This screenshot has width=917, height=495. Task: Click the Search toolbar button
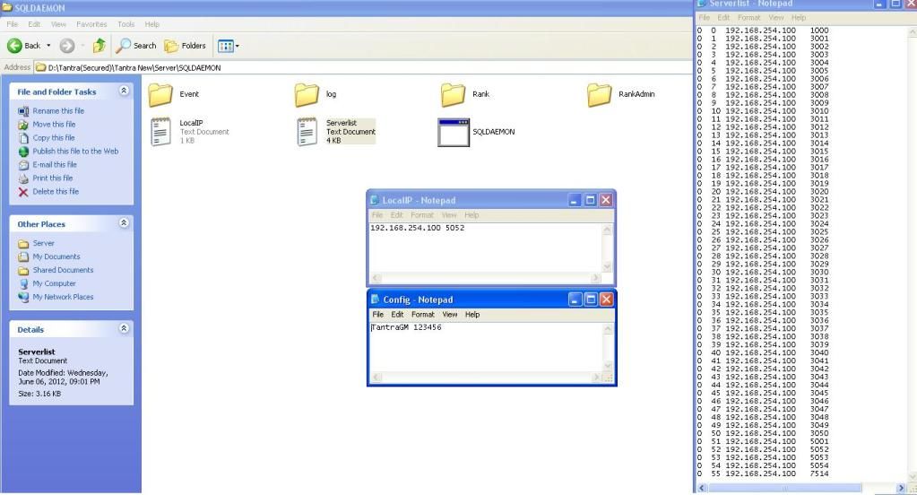(x=135, y=46)
